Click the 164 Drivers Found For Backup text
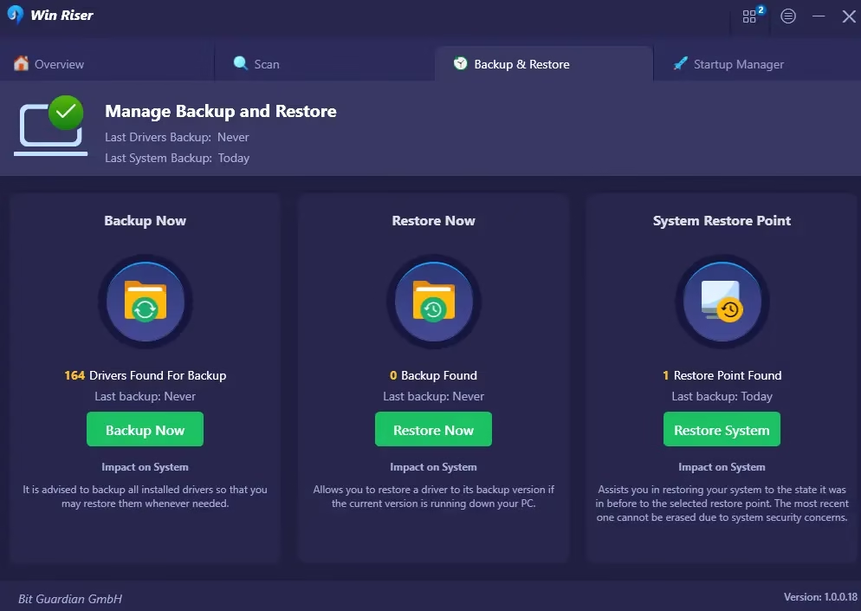Viewport: 861px width, 611px height. pyautogui.click(x=145, y=375)
